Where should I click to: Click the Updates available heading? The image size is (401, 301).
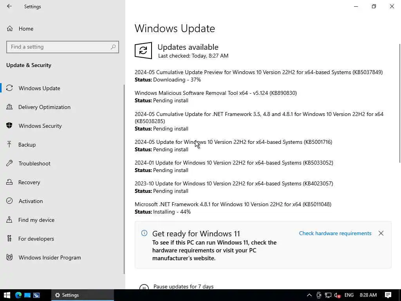pos(188,47)
